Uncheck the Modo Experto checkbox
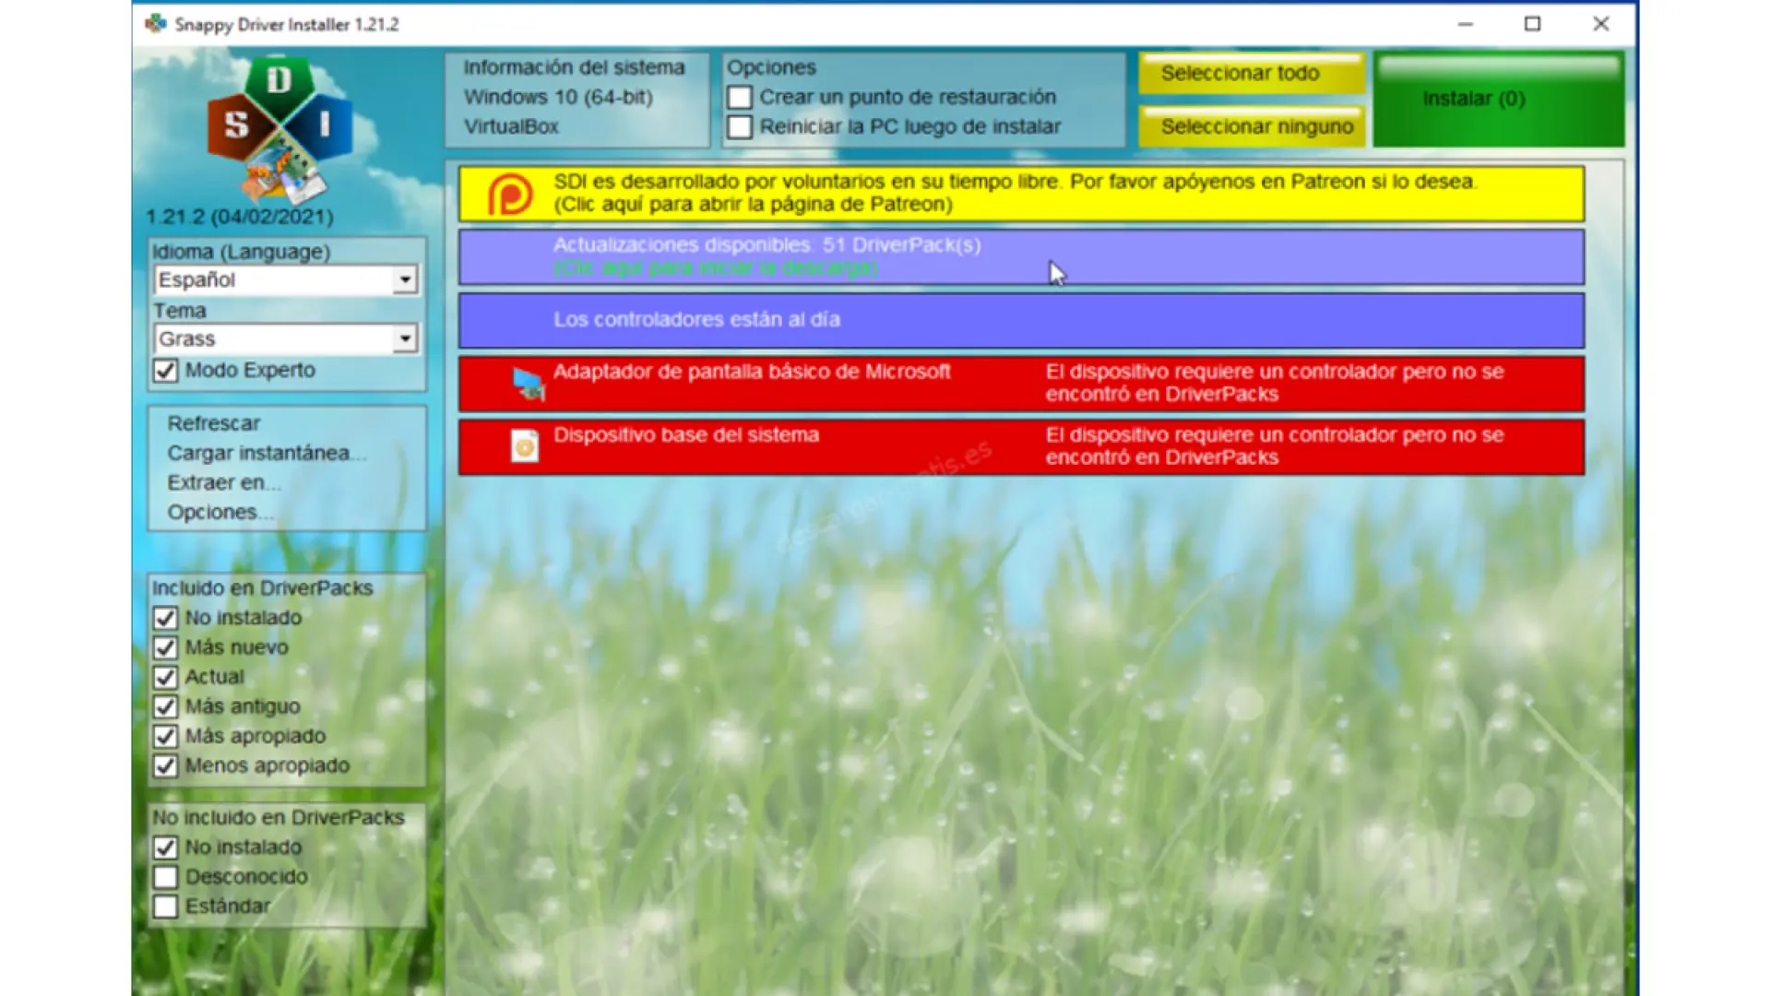This screenshot has width=1771, height=996. pos(166,371)
